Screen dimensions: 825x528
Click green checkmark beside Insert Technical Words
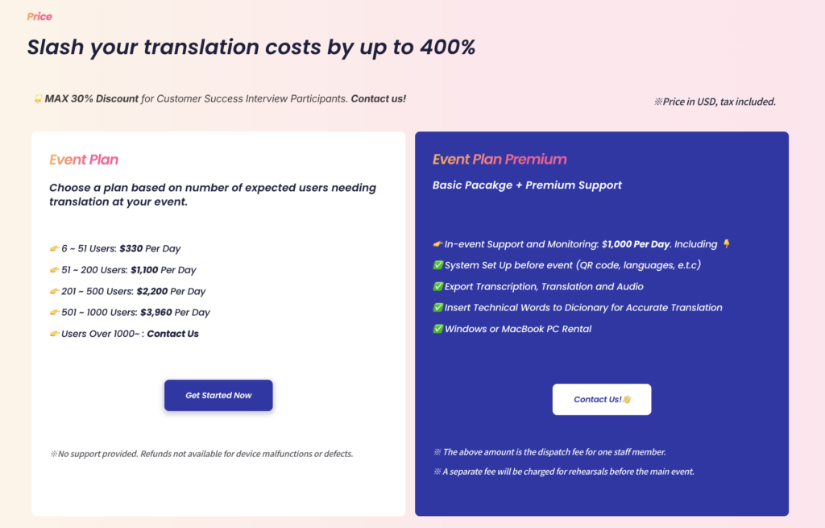[x=437, y=307]
